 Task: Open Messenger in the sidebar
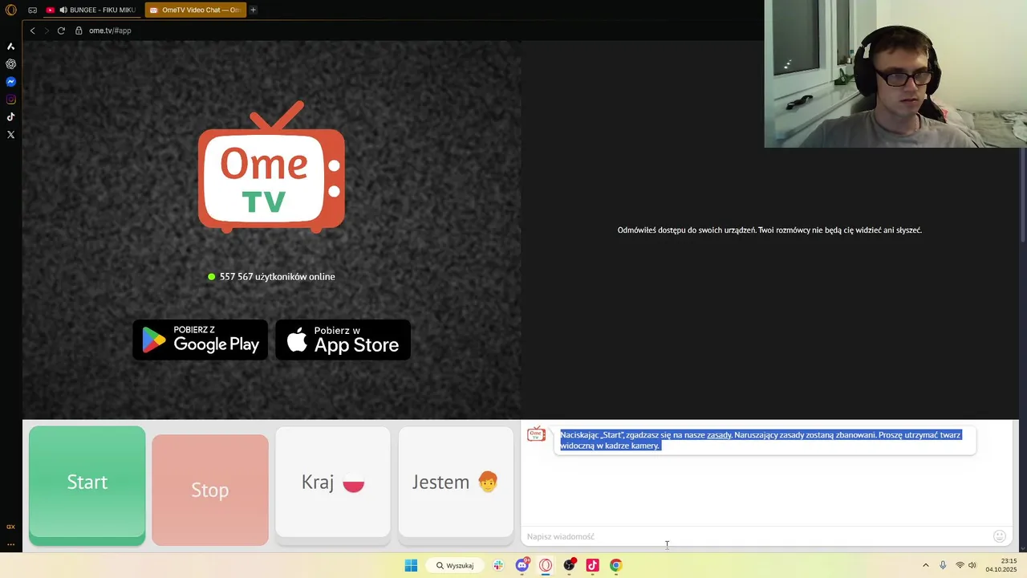(x=10, y=82)
